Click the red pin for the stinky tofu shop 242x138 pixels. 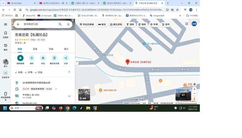tap(128, 62)
